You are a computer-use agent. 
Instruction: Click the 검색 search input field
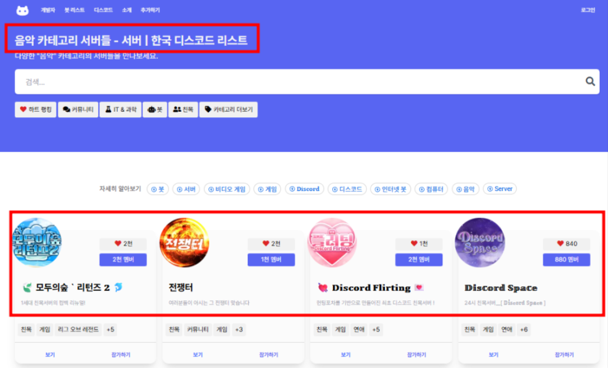click(x=296, y=82)
